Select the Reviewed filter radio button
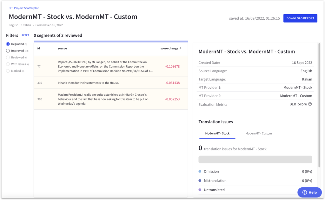This screenshot has width=325, height=200. pos(8,58)
